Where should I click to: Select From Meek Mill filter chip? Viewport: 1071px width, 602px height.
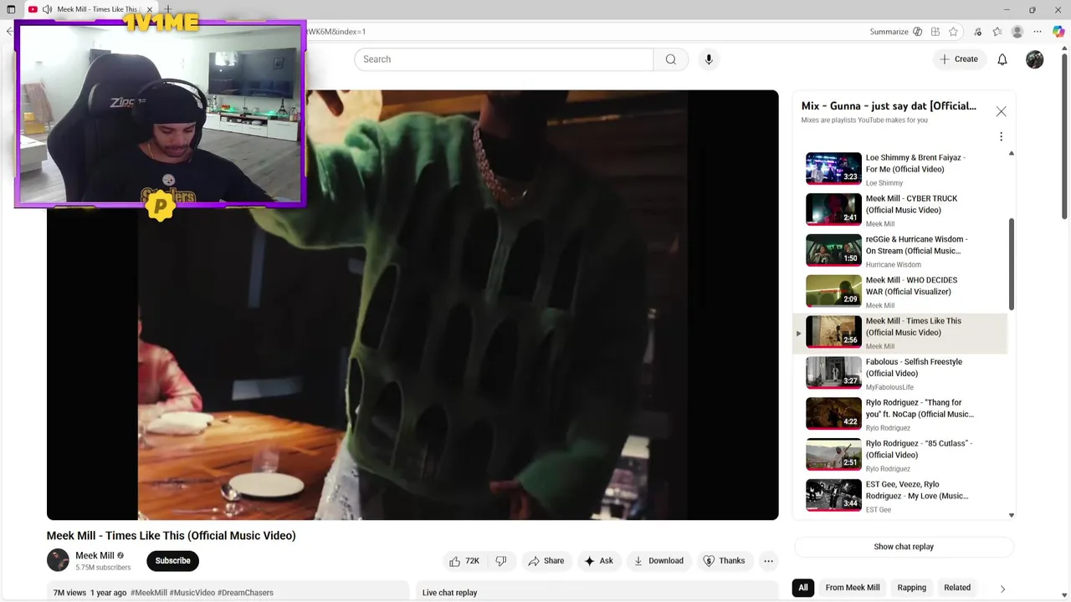pyautogui.click(x=853, y=588)
